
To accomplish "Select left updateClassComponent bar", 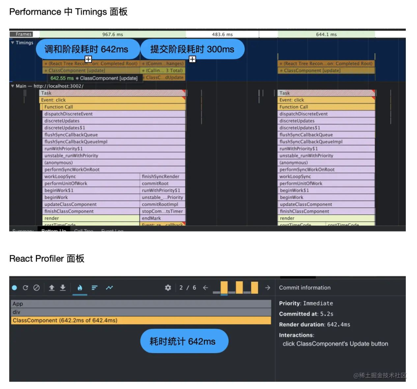I will 91,204.
